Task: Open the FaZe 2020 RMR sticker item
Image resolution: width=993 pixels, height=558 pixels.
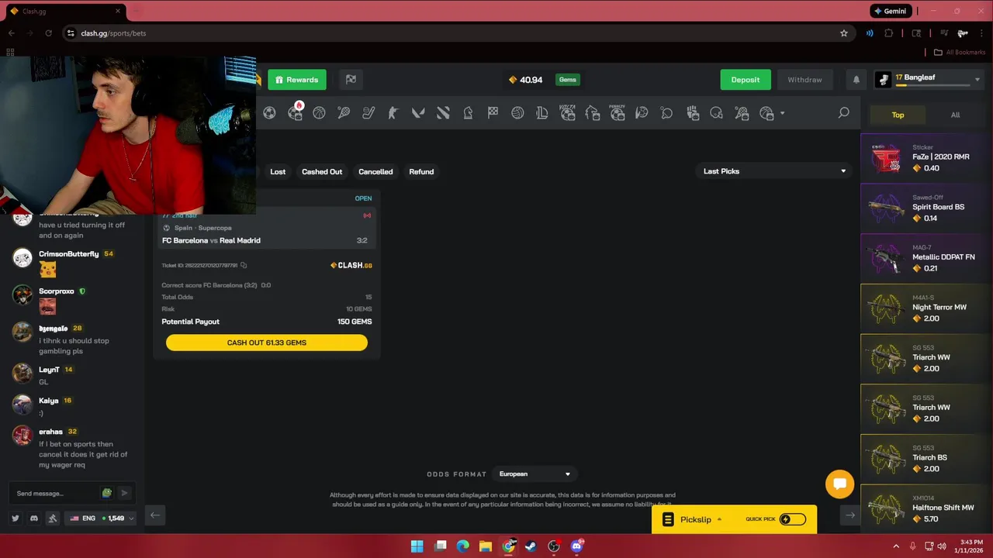Action: tap(926, 158)
